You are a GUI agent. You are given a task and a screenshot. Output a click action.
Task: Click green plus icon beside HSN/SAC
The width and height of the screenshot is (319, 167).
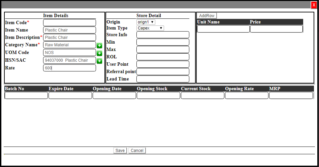tap(99, 61)
